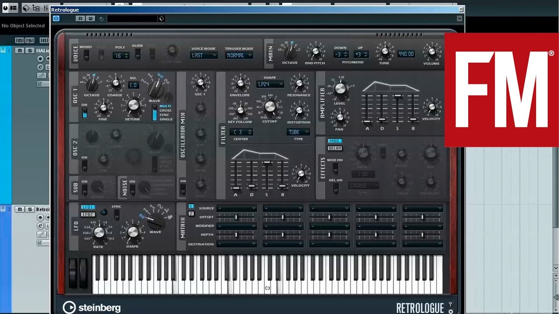
Task: Open the filter Shape LP24 dropdown
Action: point(270,84)
